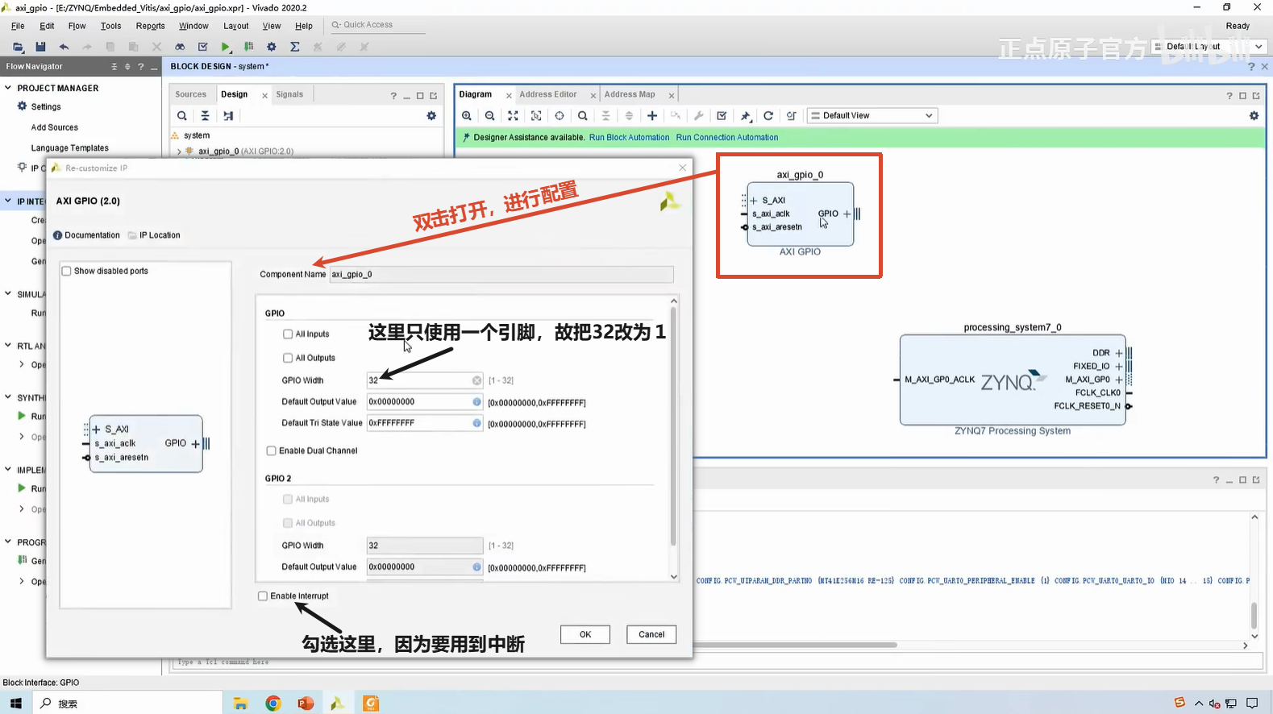Viewport: 1273px width, 714px height.
Task: Tick the Enable Interrupt checkbox
Action: 263,596
